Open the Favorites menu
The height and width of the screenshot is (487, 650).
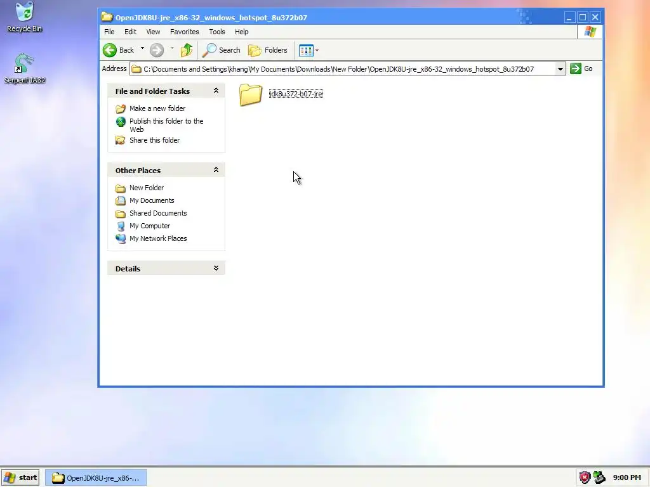185,32
